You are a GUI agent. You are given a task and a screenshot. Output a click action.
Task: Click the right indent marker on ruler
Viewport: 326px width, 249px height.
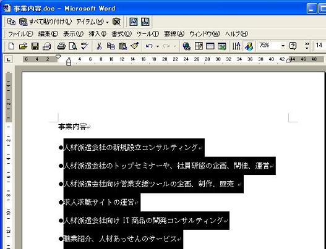click(x=288, y=60)
